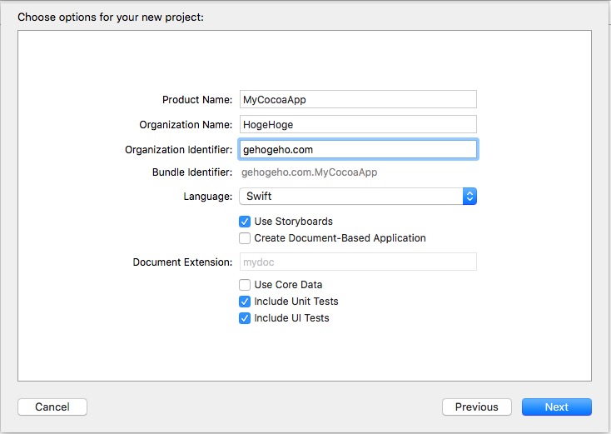This screenshot has height=434, width=611.
Task: Go back with the Previous button
Action: [477, 407]
